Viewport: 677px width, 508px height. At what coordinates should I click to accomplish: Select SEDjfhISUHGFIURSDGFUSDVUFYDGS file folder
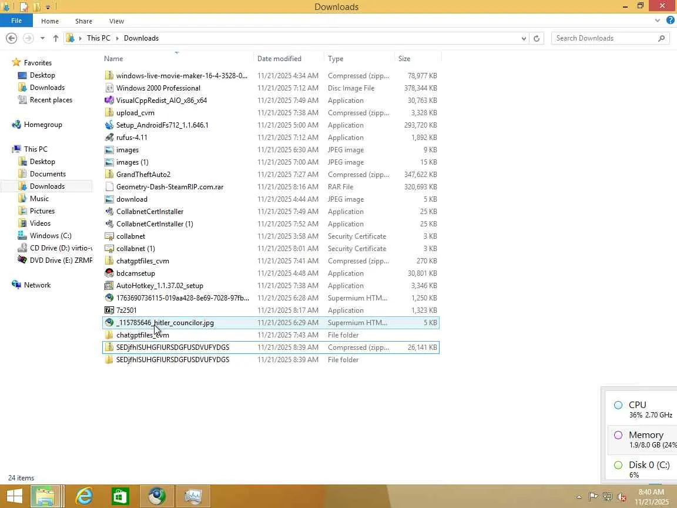(x=271, y=359)
